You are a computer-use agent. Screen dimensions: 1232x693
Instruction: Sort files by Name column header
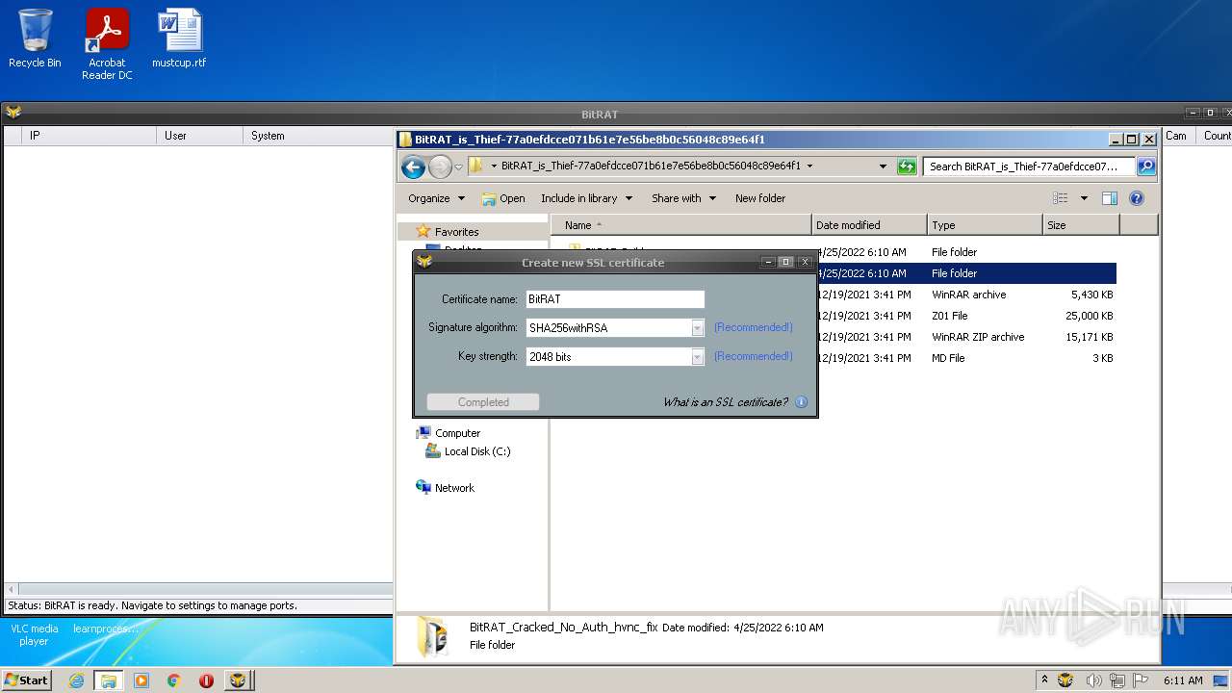tap(681, 225)
